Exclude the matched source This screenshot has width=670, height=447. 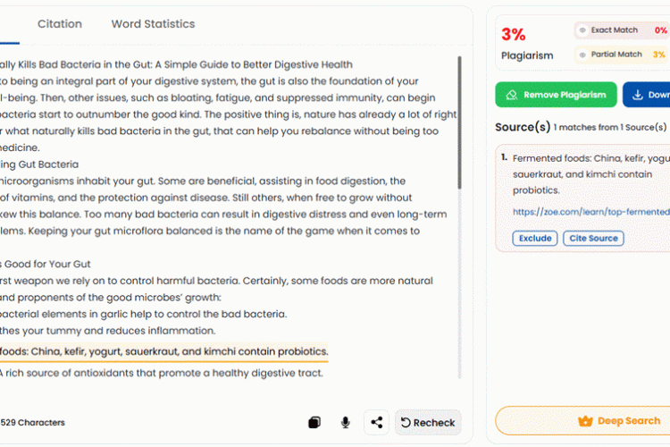(535, 239)
